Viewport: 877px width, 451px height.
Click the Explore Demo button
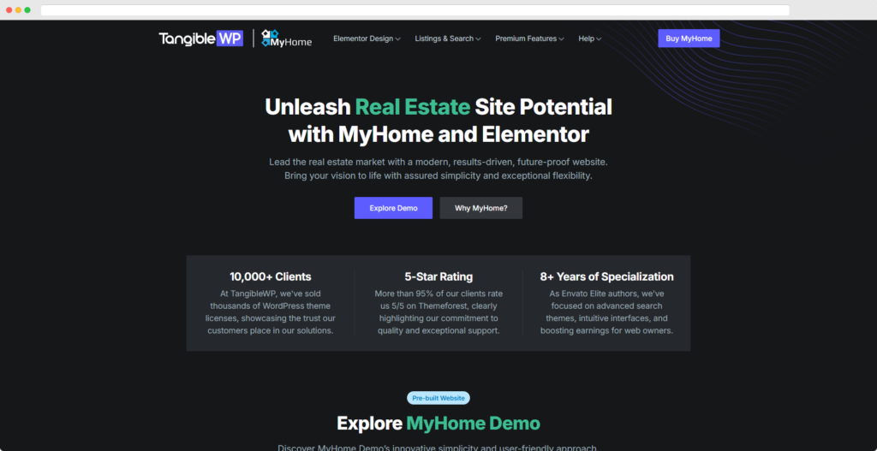point(393,208)
